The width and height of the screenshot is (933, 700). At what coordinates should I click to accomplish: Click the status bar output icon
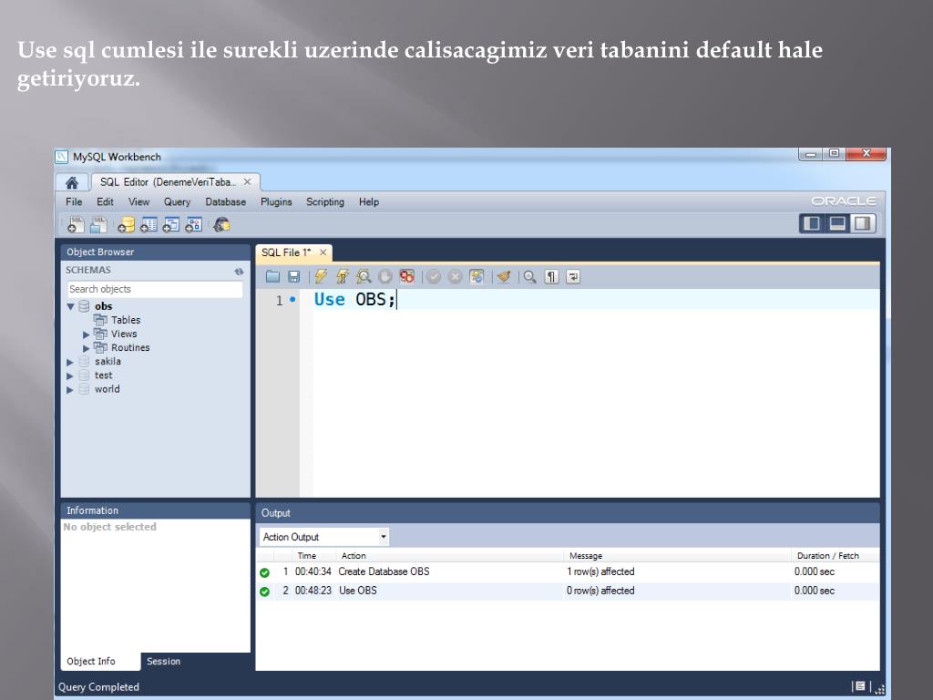[860, 687]
